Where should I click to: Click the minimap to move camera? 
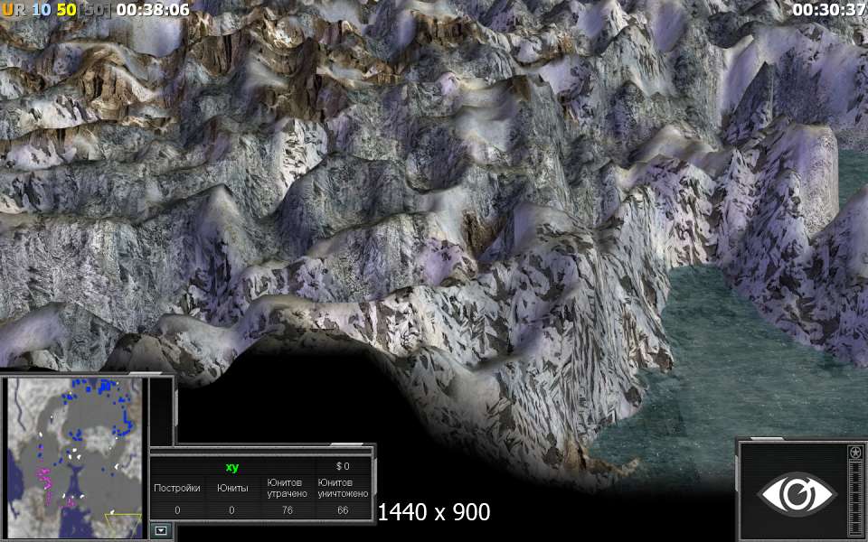pos(75,458)
